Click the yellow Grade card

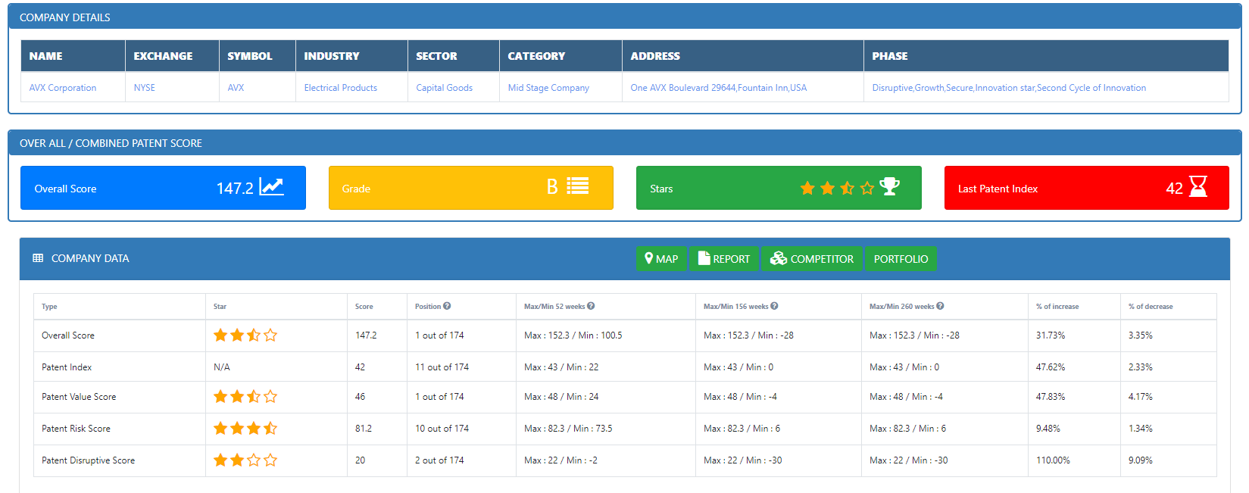point(471,188)
